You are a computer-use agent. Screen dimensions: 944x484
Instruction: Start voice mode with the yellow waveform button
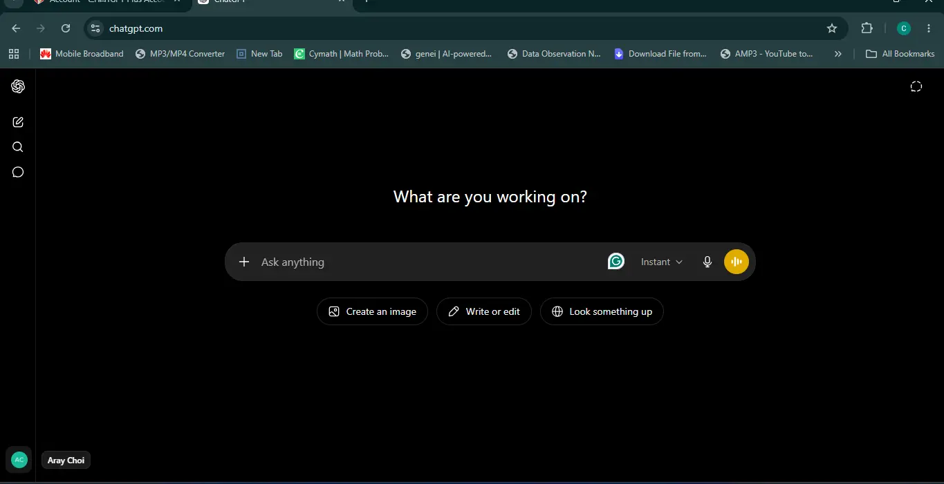click(737, 262)
